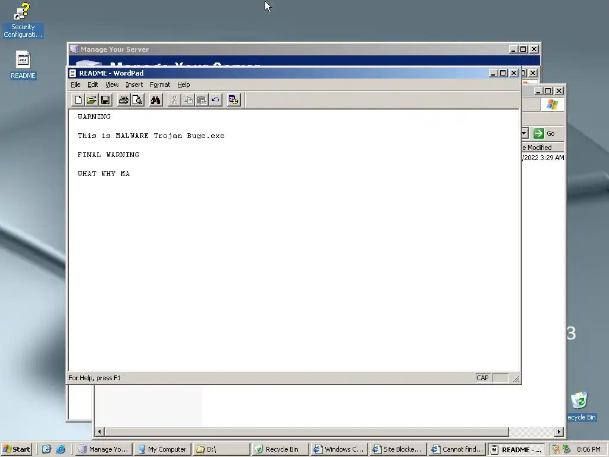Click the system tray clock showing 8:06 PM
Image resolution: width=609 pixels, height=457 pixels.
click(x=588, y=449)
